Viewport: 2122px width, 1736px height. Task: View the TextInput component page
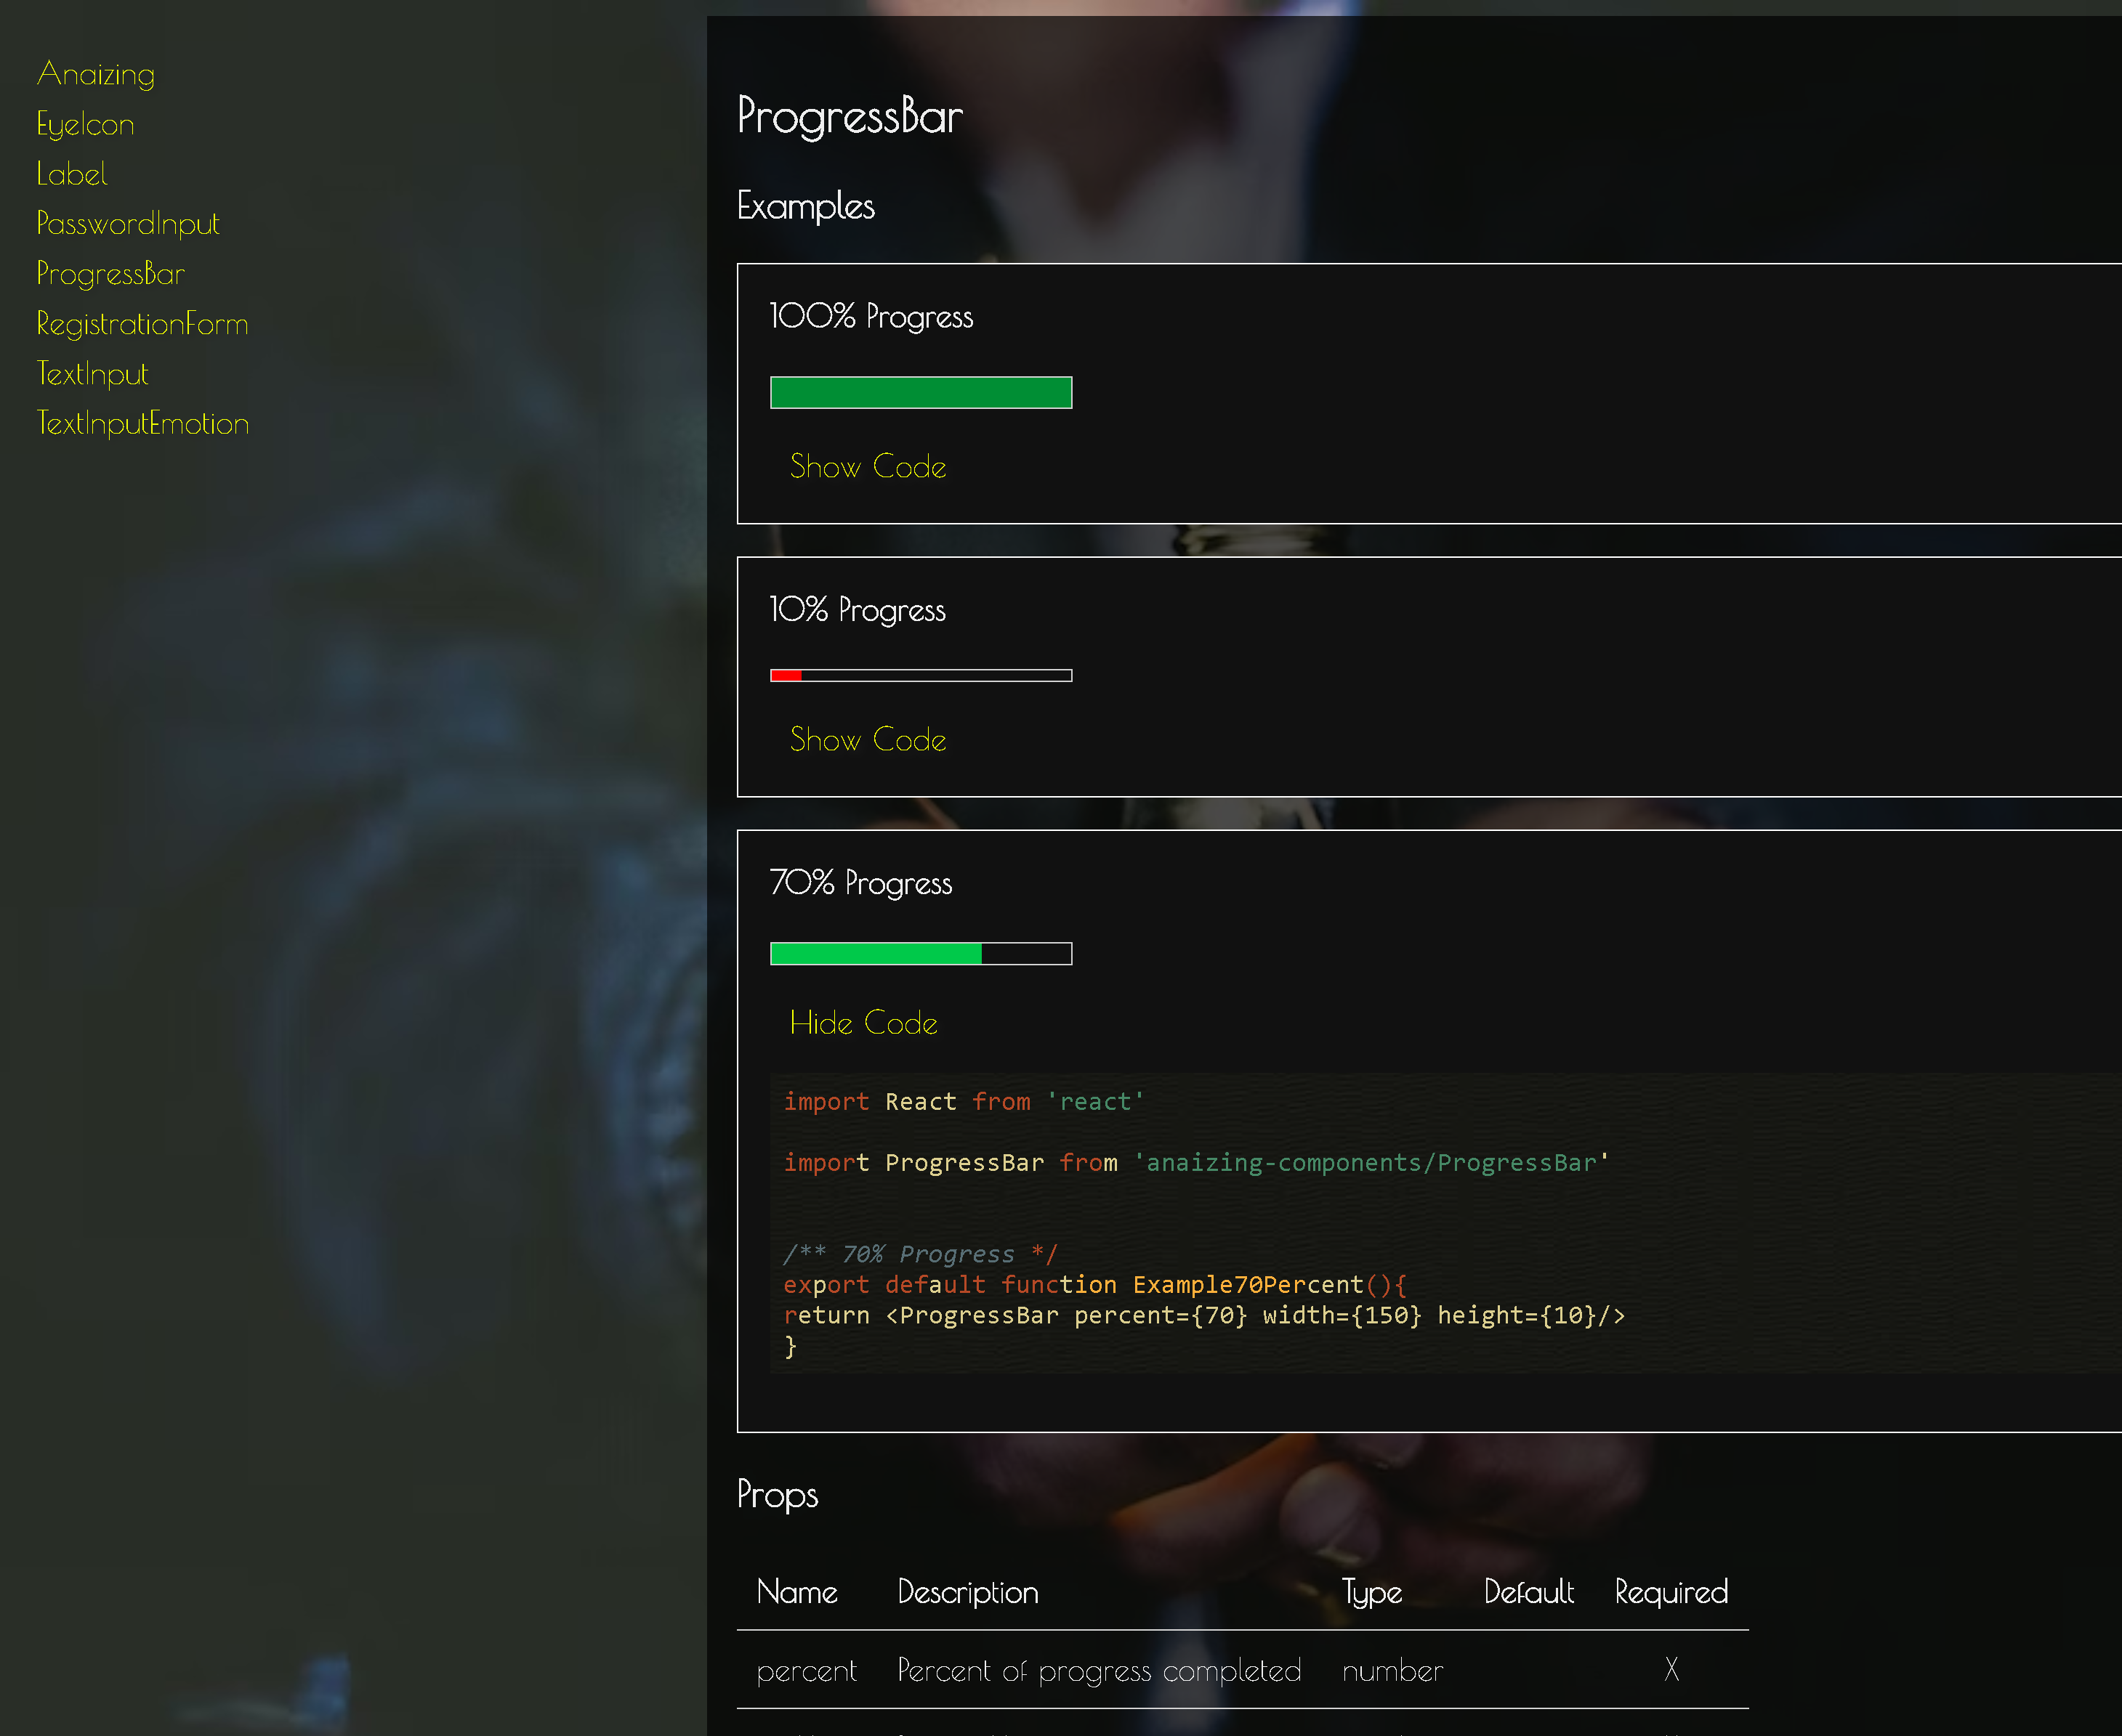(92, 374)
